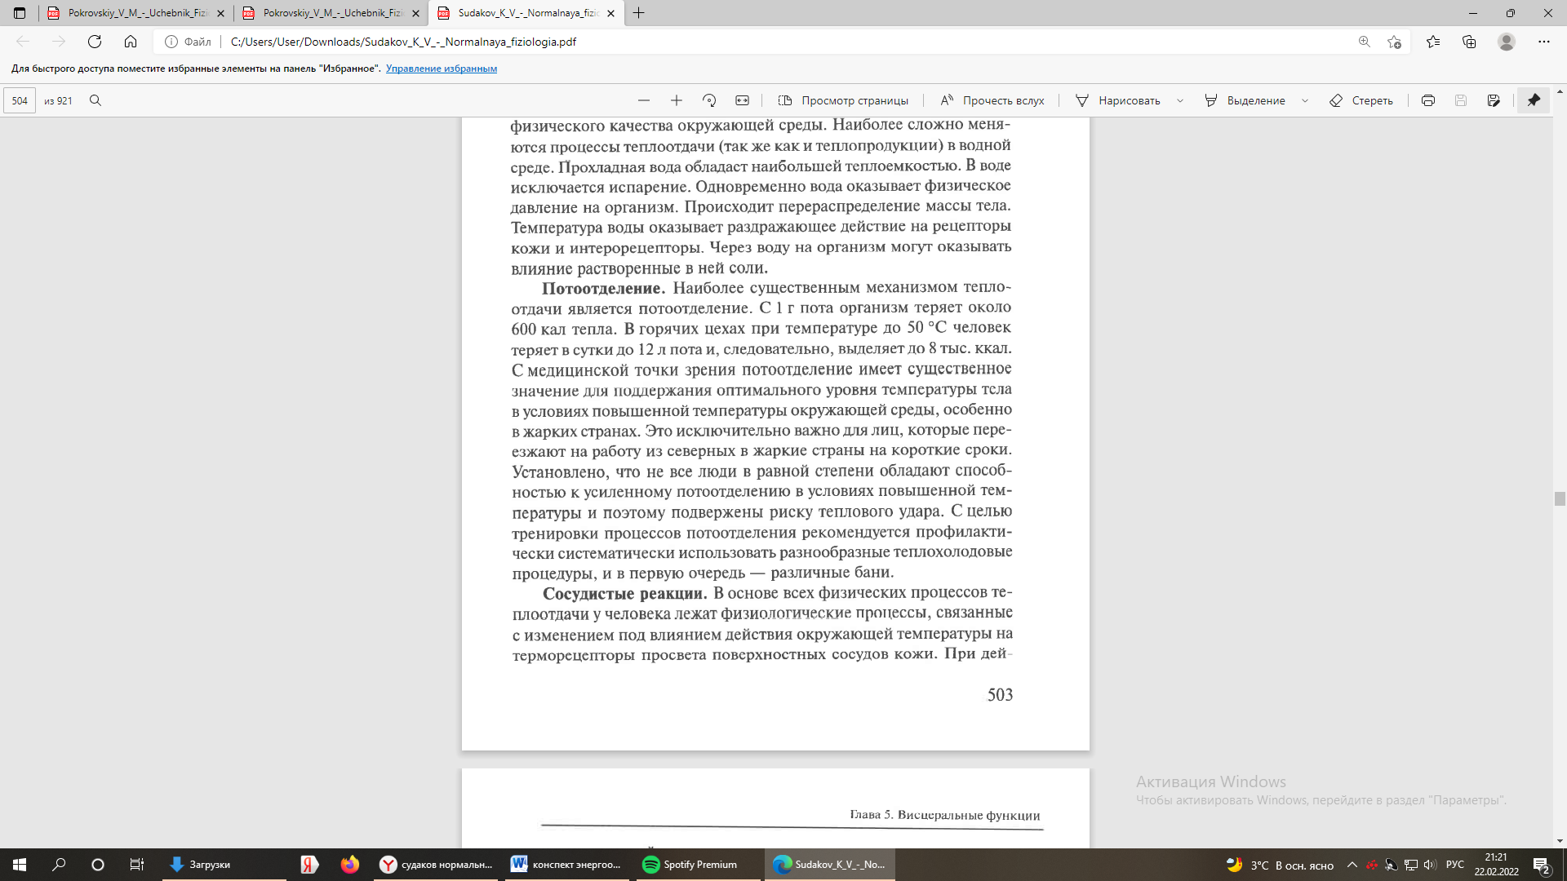Open the 'Управление избранным' link
The width and height of the screenshot is (1567, 881).
pyautogui.click(x=442, y=69)
